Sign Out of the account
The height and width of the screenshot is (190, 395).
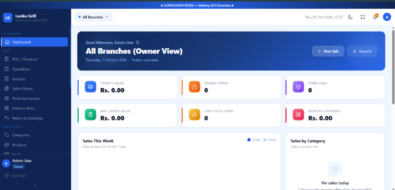pos(15,176)
